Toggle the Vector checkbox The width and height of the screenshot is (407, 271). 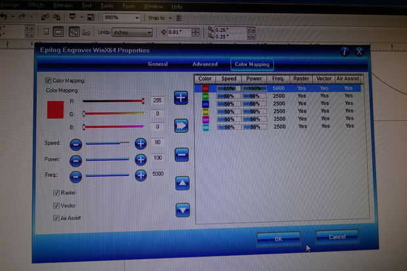[x=56, y=205]
